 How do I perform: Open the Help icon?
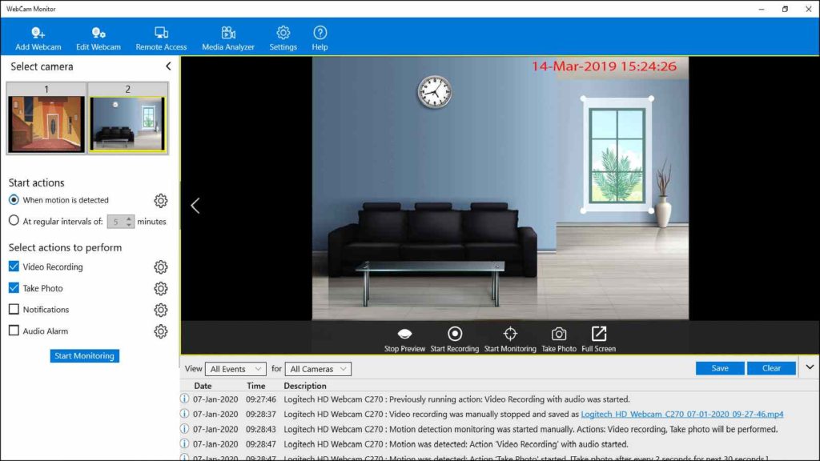[320, 38]
